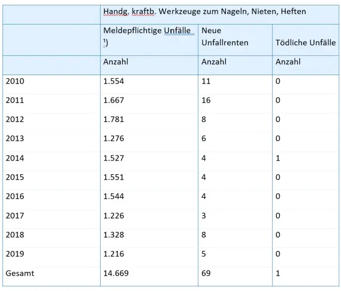Select the 2010 year row label

point(15,82)
